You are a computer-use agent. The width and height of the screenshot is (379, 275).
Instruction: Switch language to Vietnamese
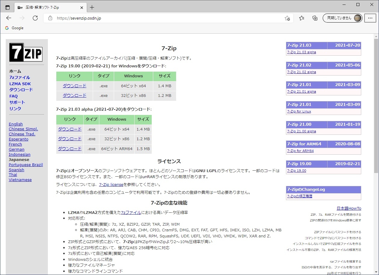[x=20, y=180]
